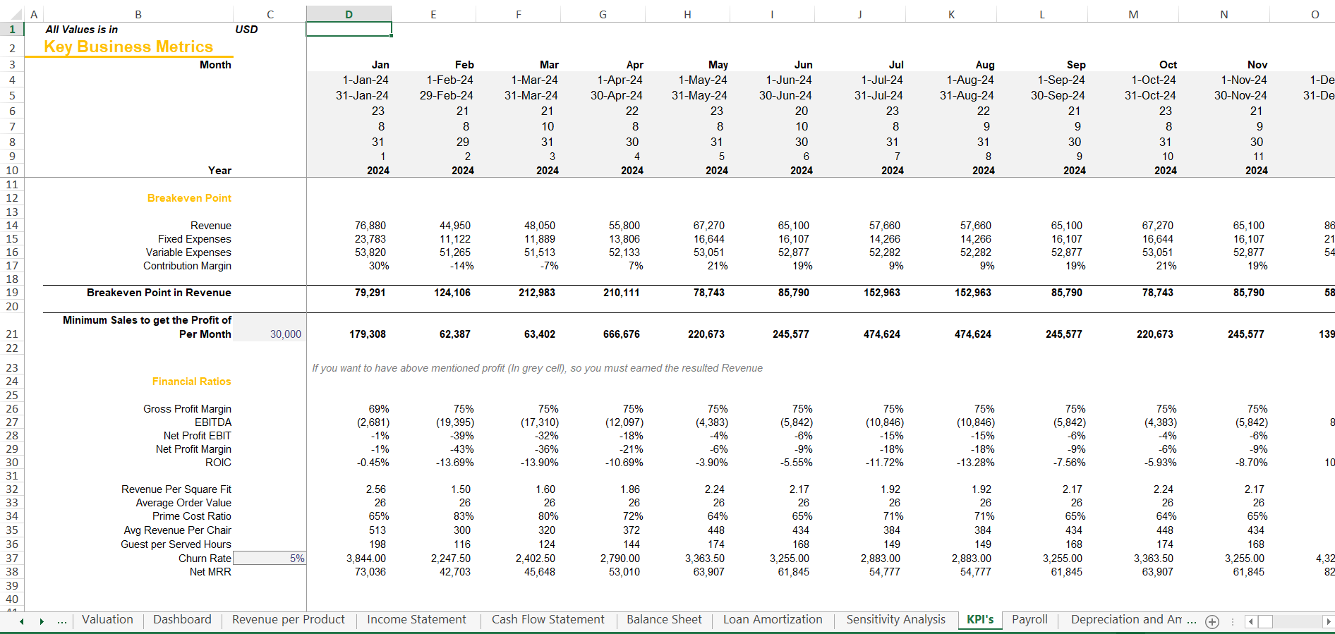
Task: Click the Breakeven Point in Revenue label
Action: (x=159, y=293)
